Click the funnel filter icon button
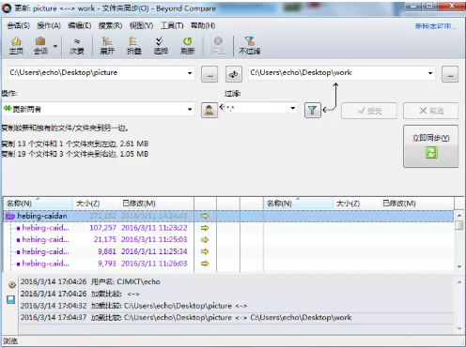 [313, 110]
